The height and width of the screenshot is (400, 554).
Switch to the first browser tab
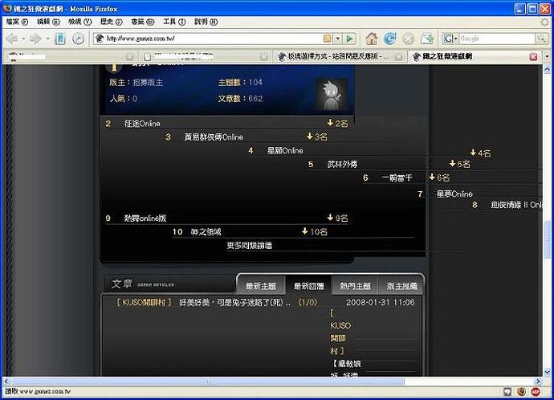click(71, 56)
